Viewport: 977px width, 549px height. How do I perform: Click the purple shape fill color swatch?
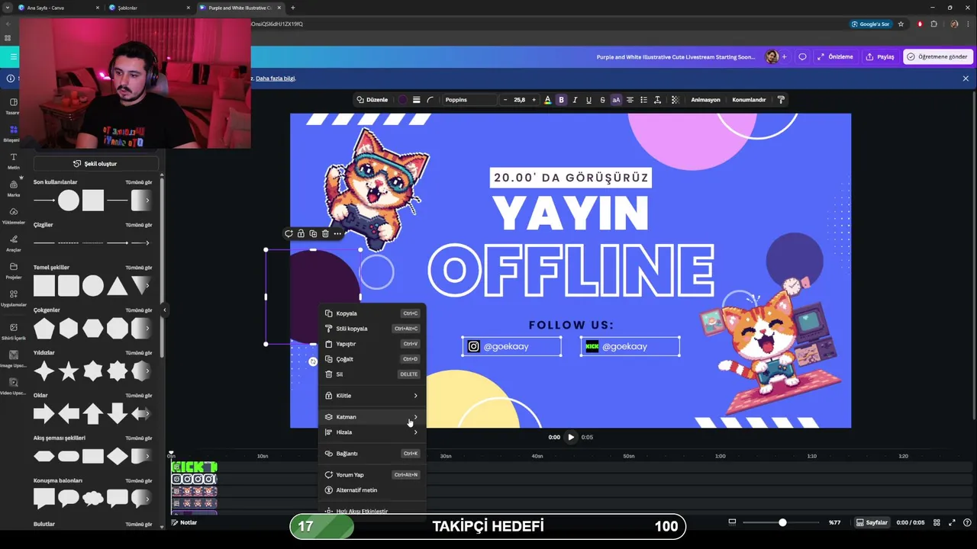[402, 100]
